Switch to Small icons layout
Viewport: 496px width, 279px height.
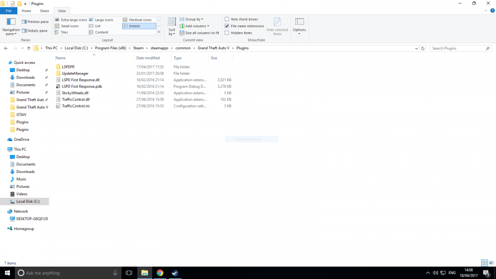coord(67,26)
